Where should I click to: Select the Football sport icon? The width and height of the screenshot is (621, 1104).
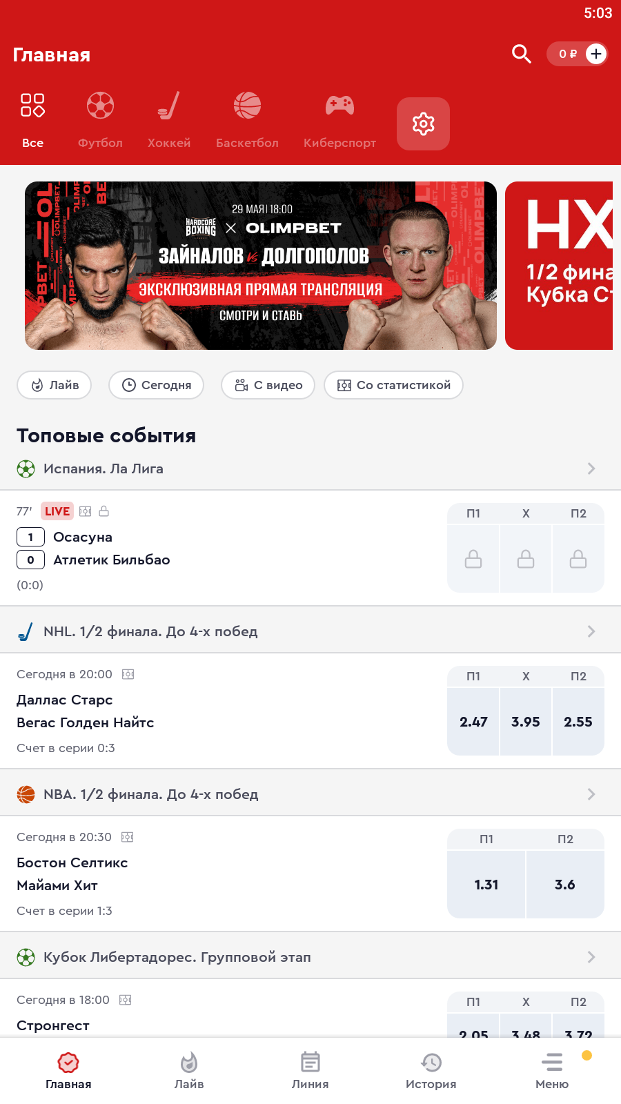pyautogui.click(x=100, y=106)
